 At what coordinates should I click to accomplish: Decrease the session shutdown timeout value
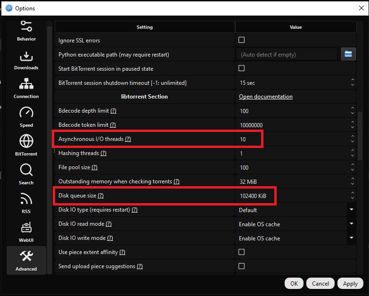[353, 85]
